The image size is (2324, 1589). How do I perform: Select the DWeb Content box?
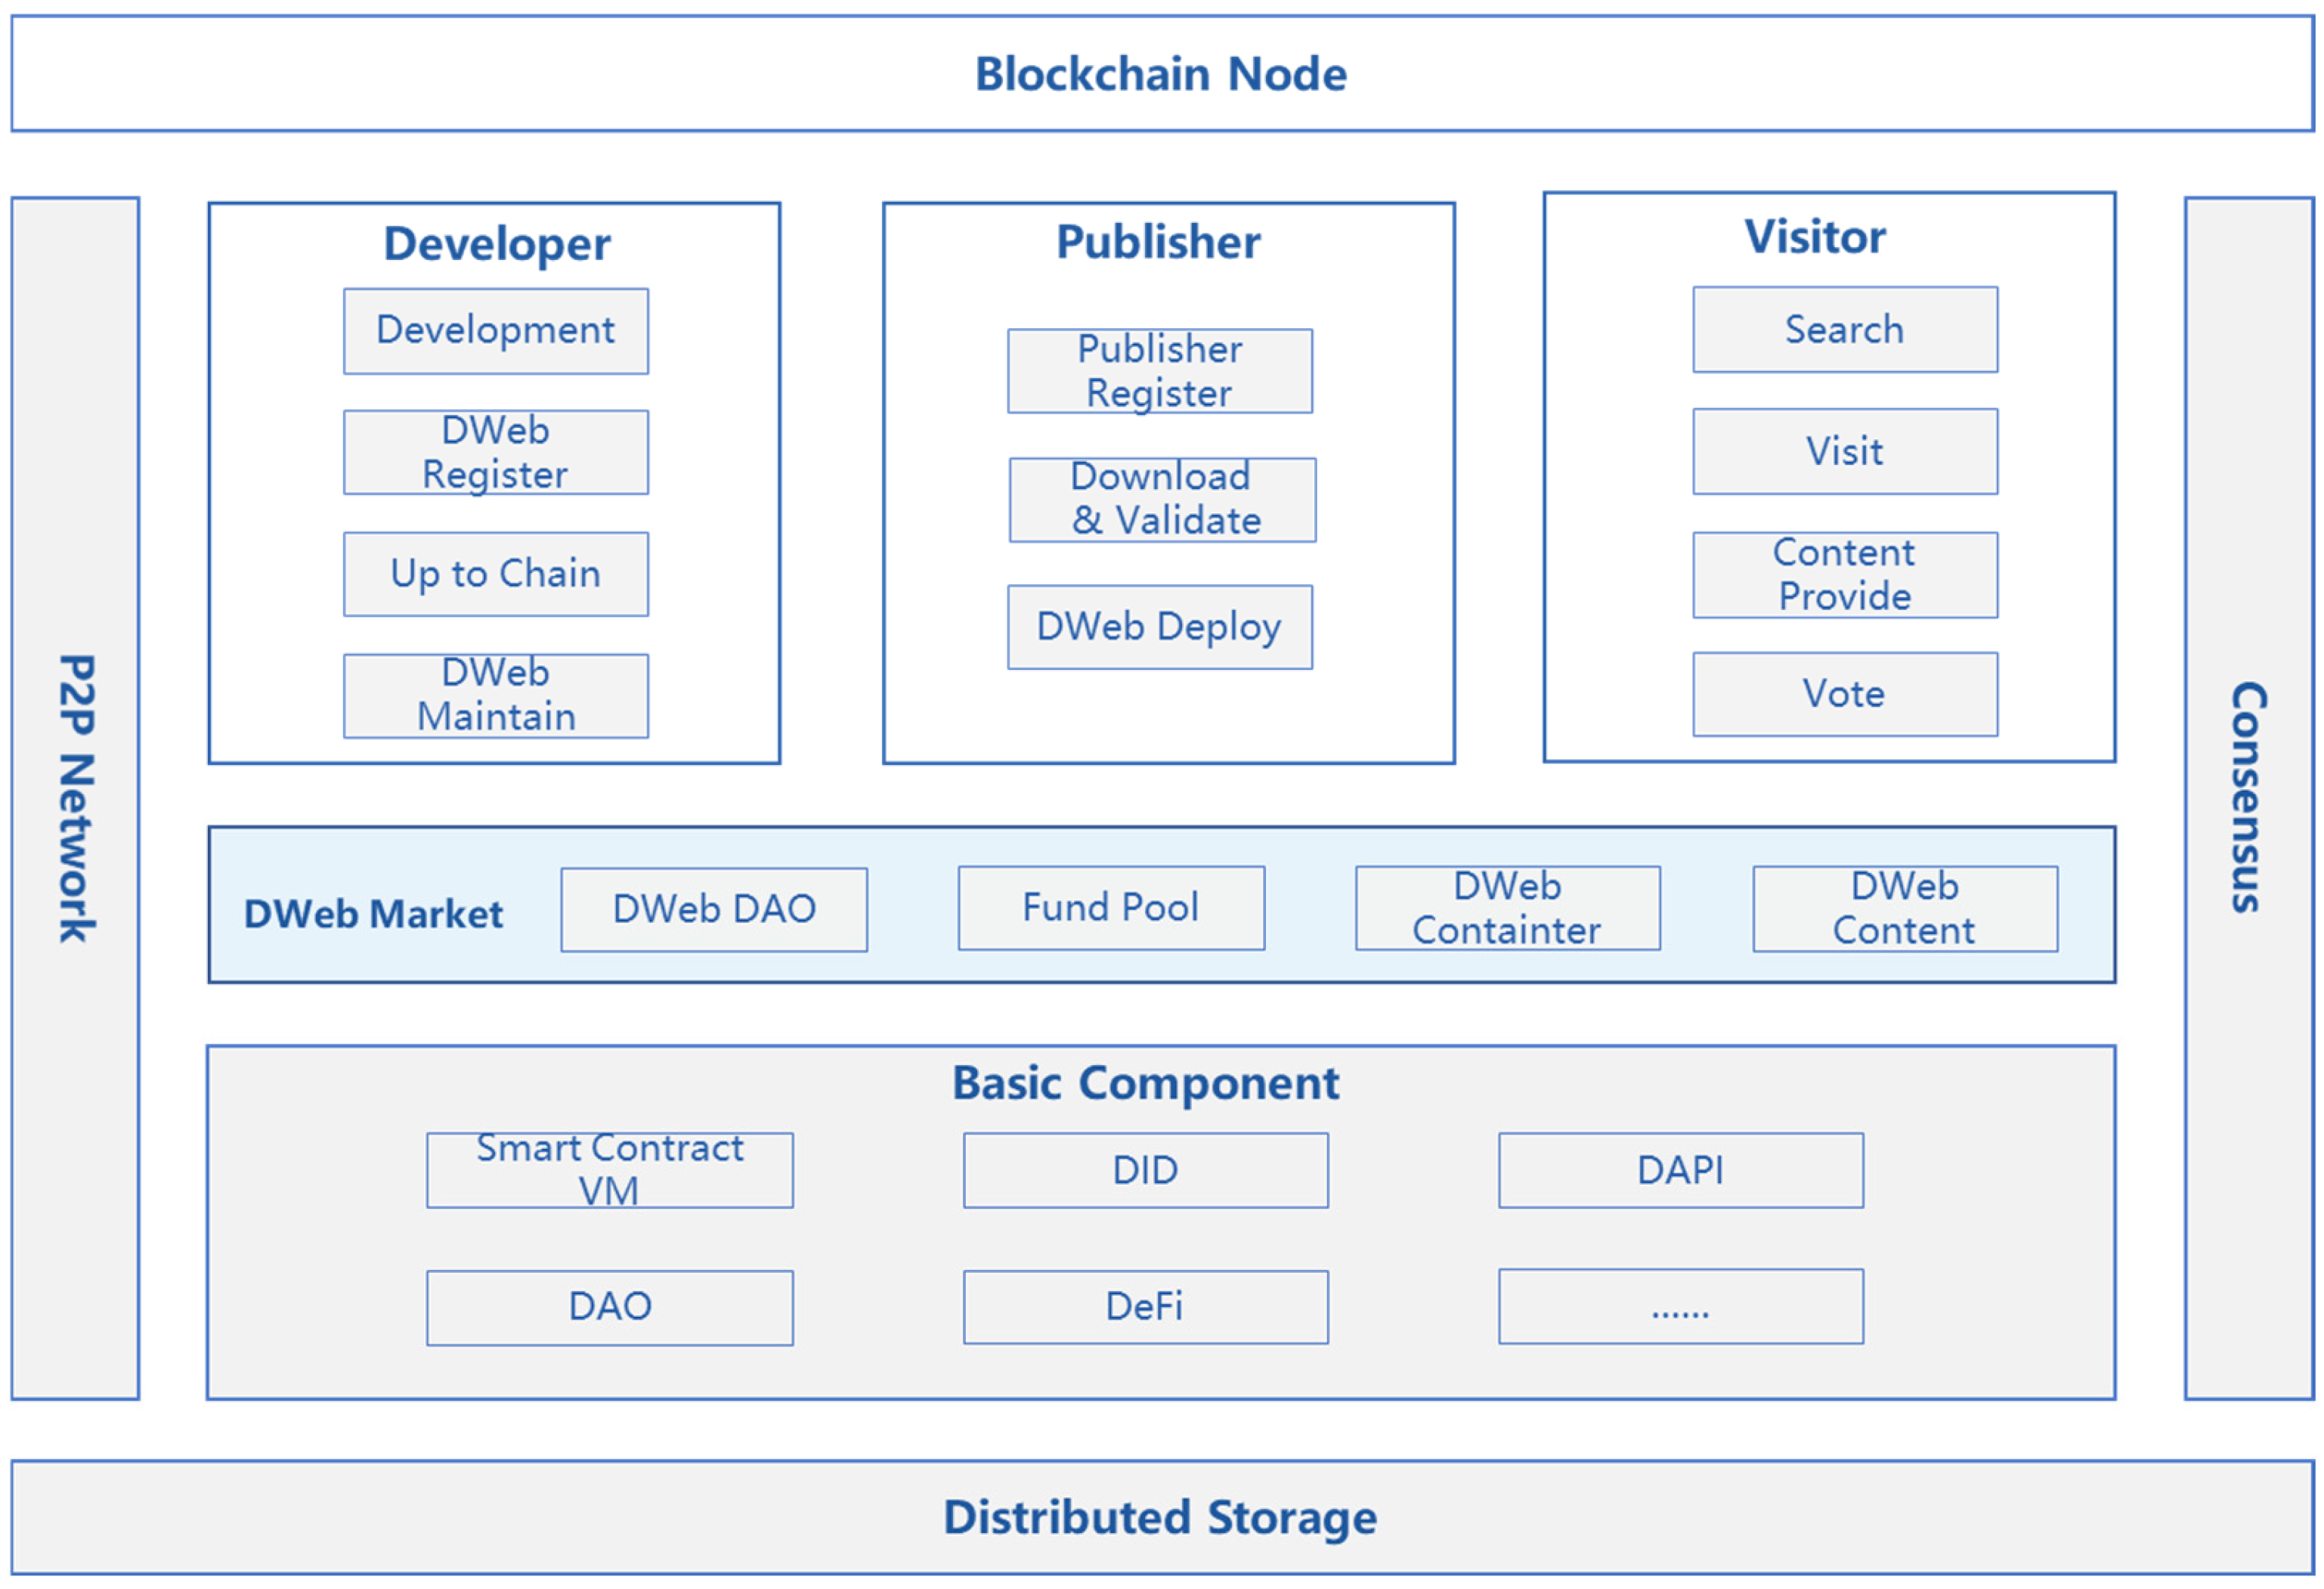pos(1905,908)
